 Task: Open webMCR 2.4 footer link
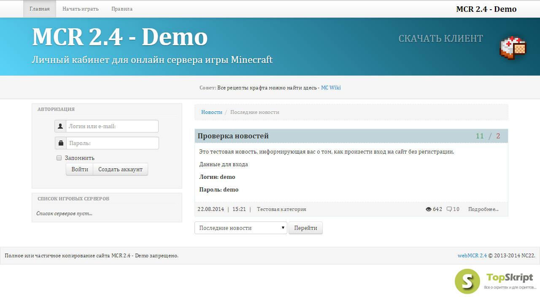tap(472, 256)
